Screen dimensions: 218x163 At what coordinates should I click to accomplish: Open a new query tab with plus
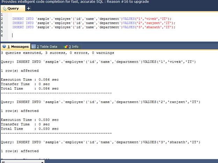pos(29,8)
